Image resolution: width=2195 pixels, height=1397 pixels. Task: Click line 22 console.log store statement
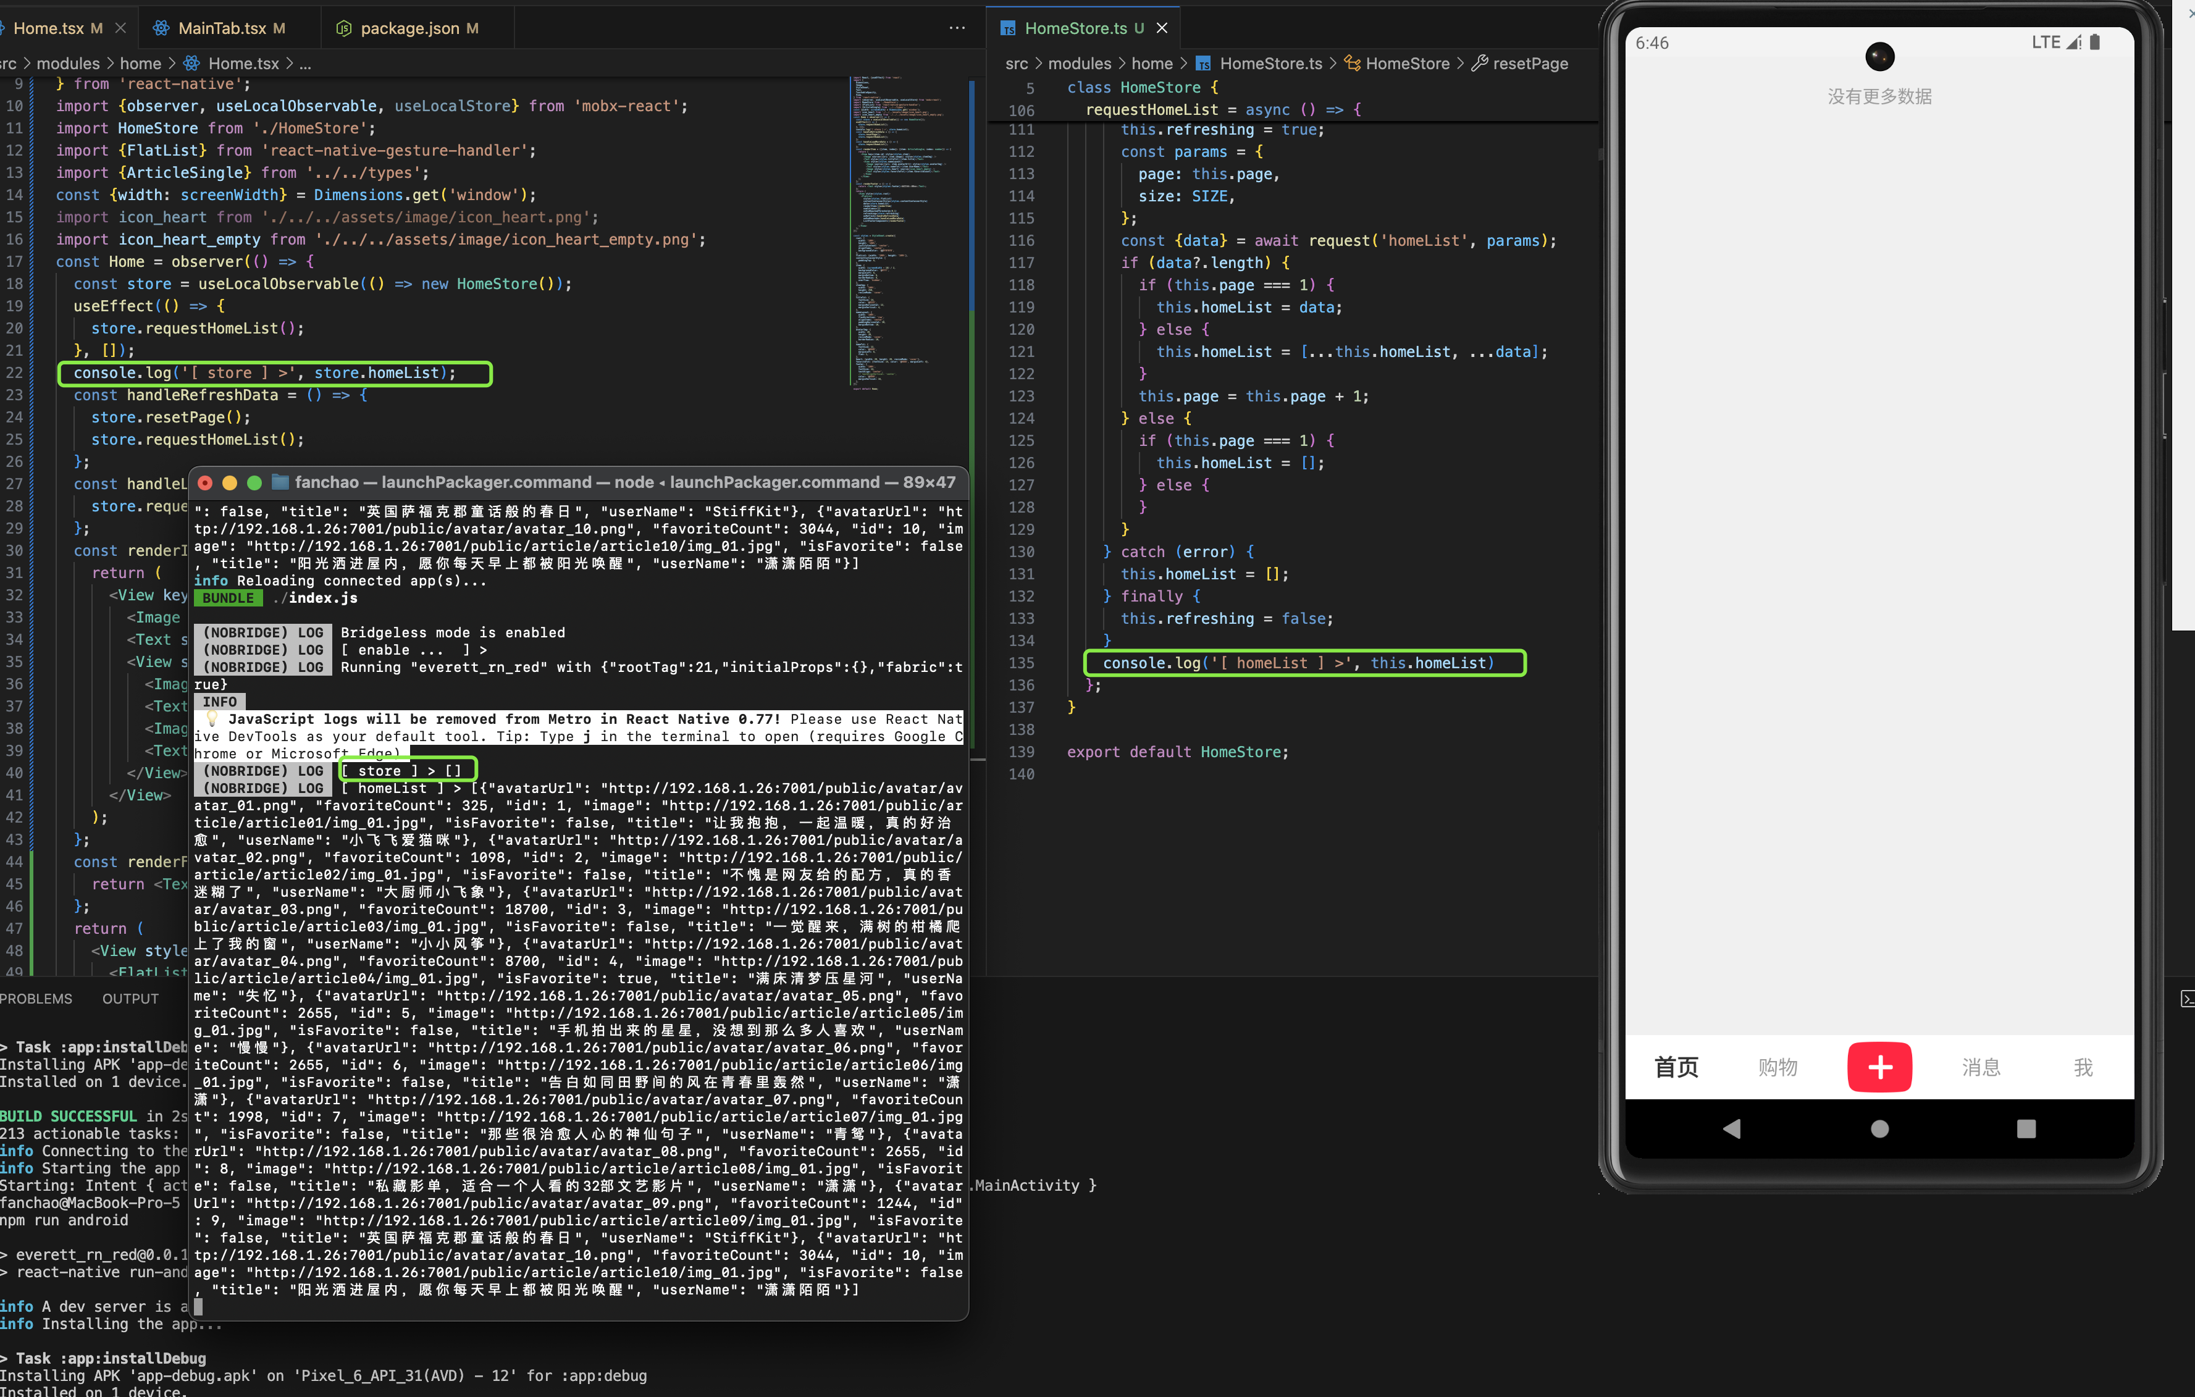tap(264, 372)
